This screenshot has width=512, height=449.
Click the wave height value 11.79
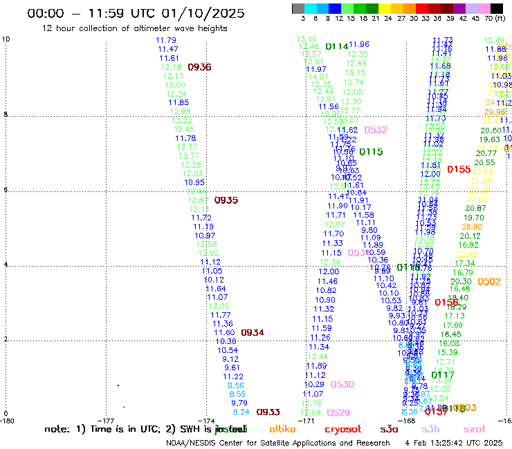[166, 41]
